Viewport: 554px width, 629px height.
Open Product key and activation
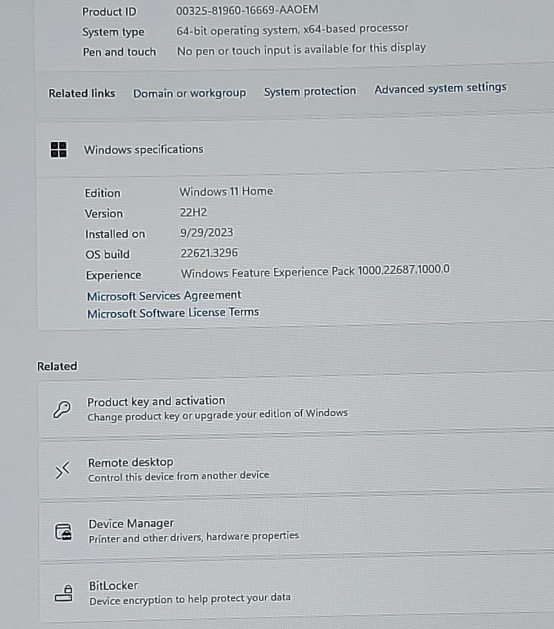296,409
